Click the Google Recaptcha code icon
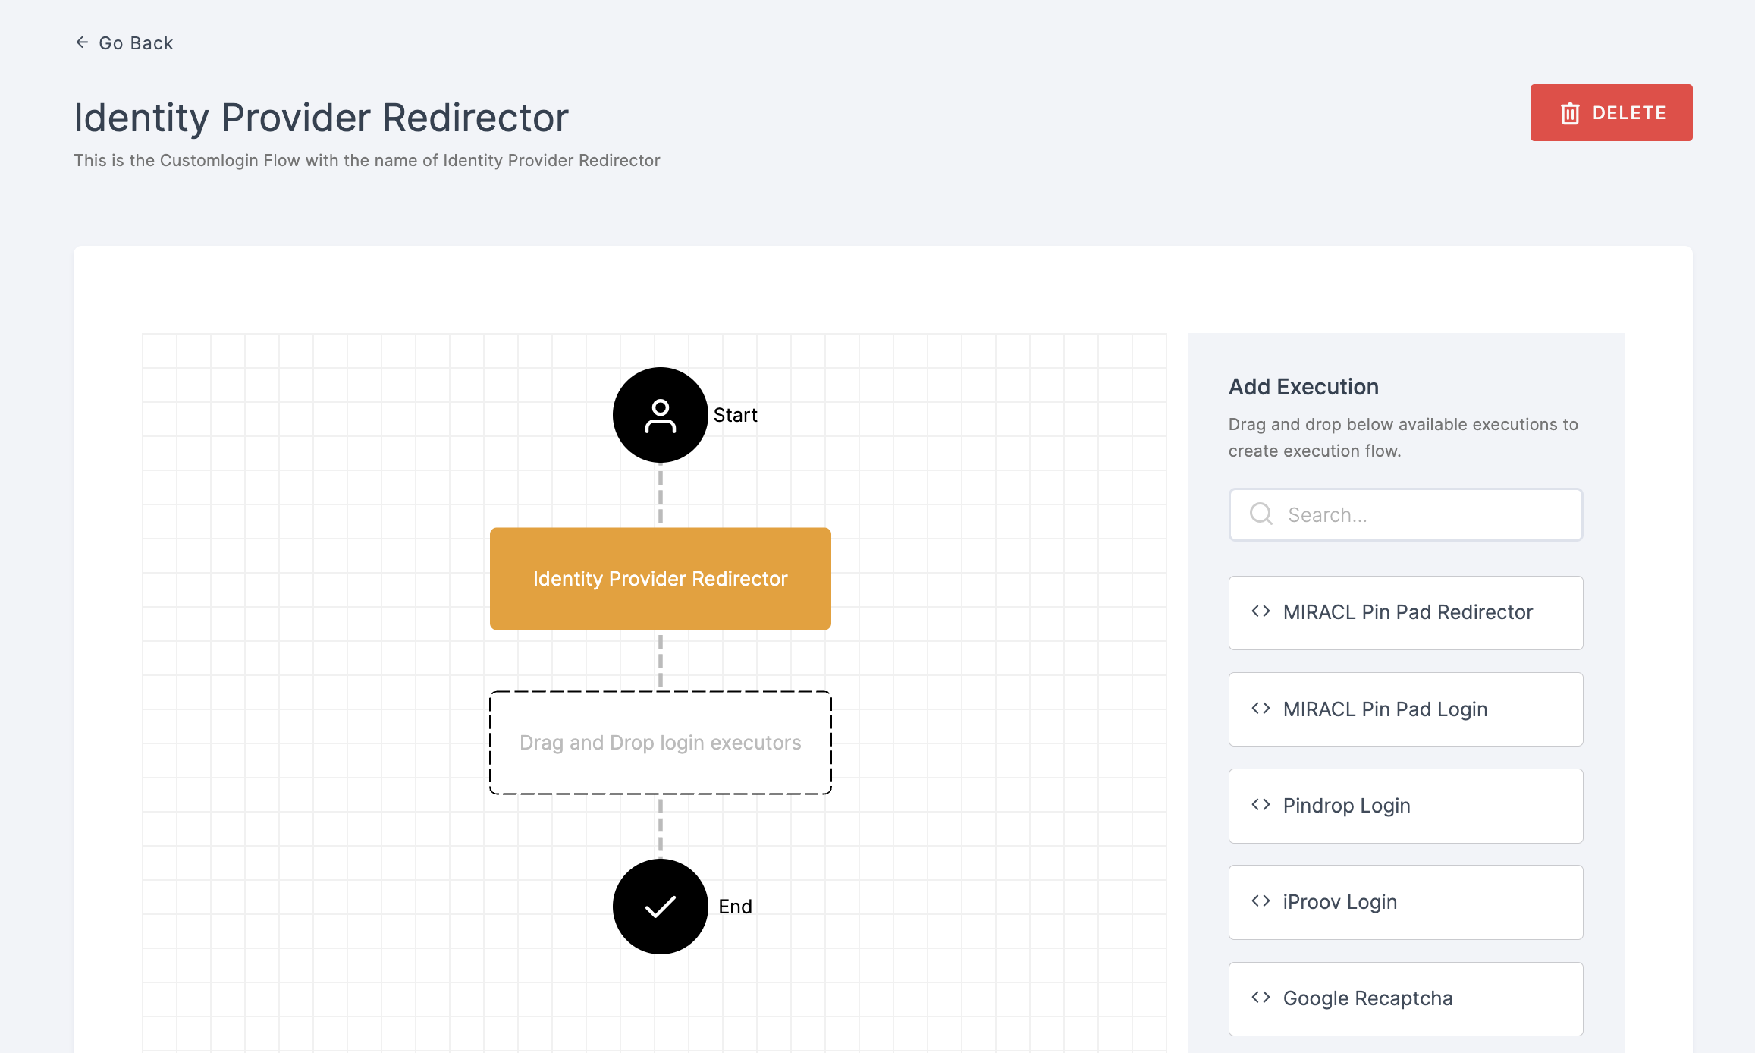1755x1053 pixels. [1261, 997]
